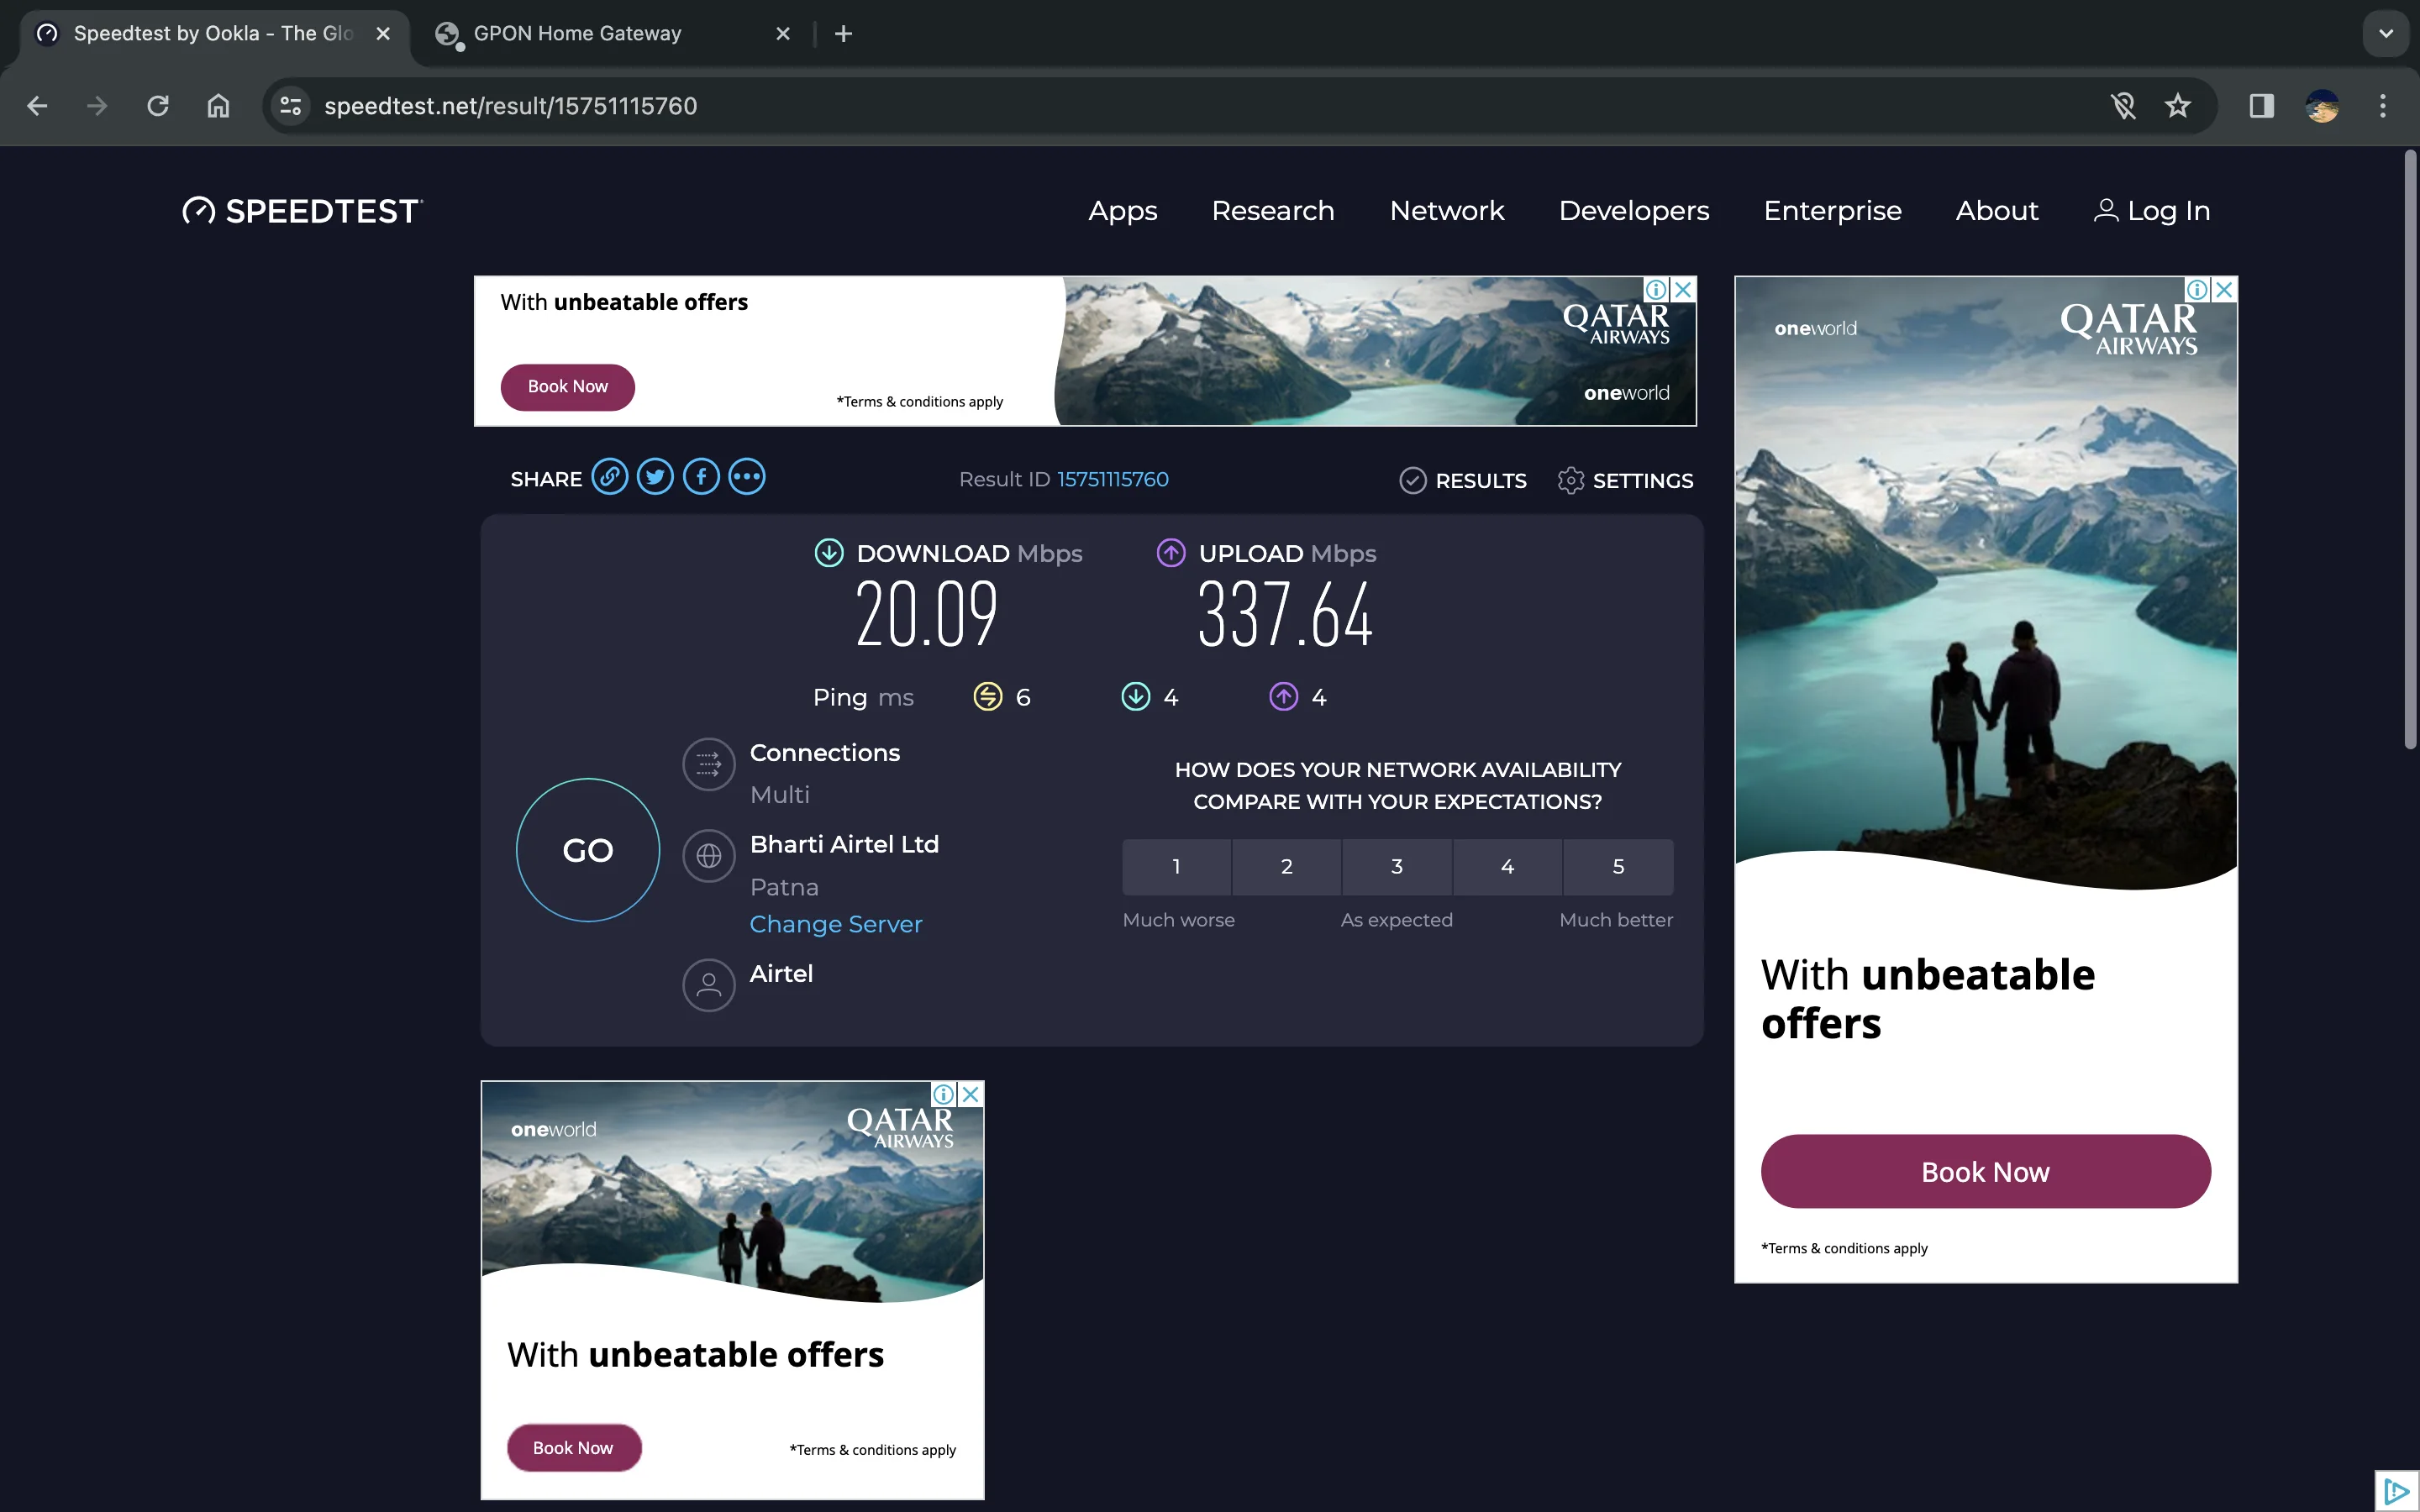Image resolution: width=2420 pixels, height=1512 pixels.
Task: Bookmark this page with the star icon
Action: (x=2178, y=106)
